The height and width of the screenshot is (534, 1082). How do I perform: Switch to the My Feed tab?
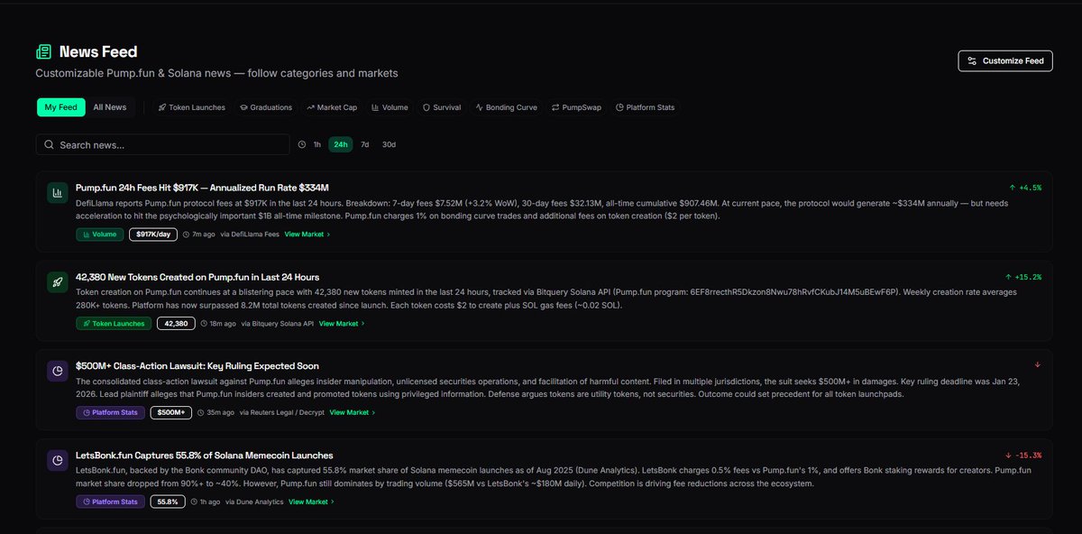pos(61,107)
